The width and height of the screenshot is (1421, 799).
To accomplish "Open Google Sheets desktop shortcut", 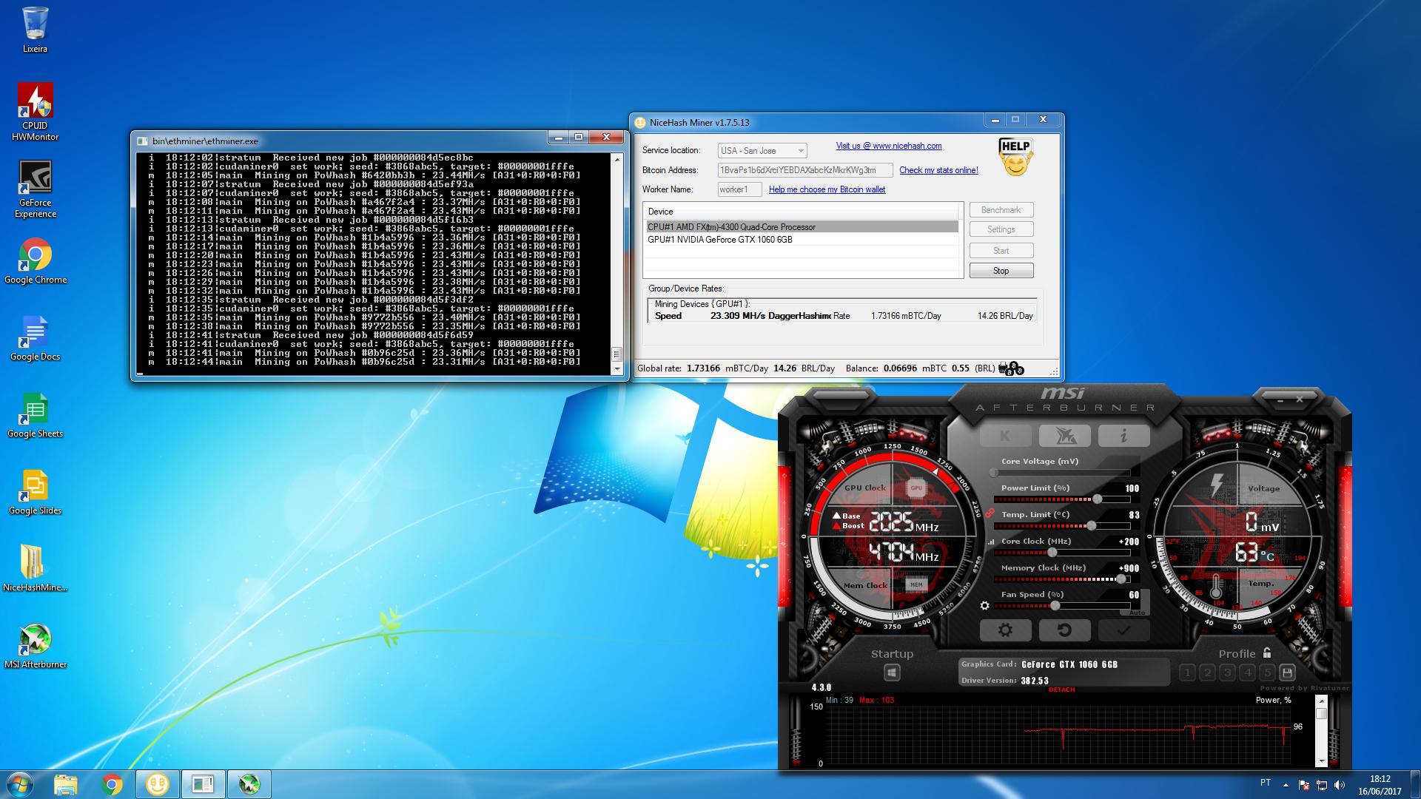I will tap(35, 415).
